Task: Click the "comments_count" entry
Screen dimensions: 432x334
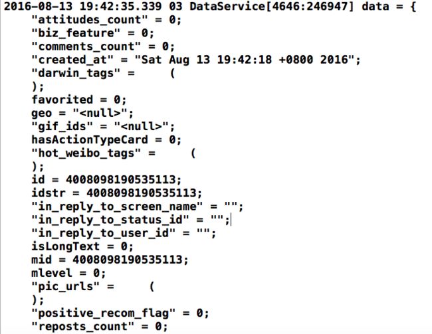Action: [103, 46]
